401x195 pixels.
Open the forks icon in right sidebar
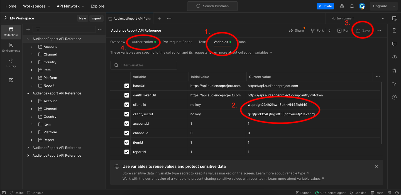click(x=394, y=84)
